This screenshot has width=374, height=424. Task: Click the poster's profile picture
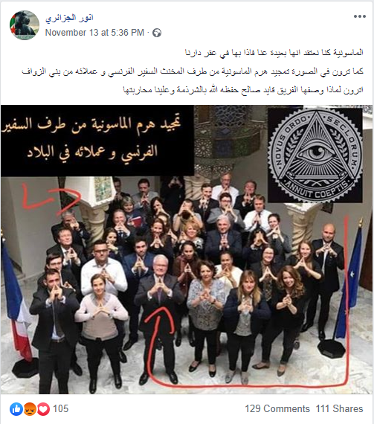(25, 25)
